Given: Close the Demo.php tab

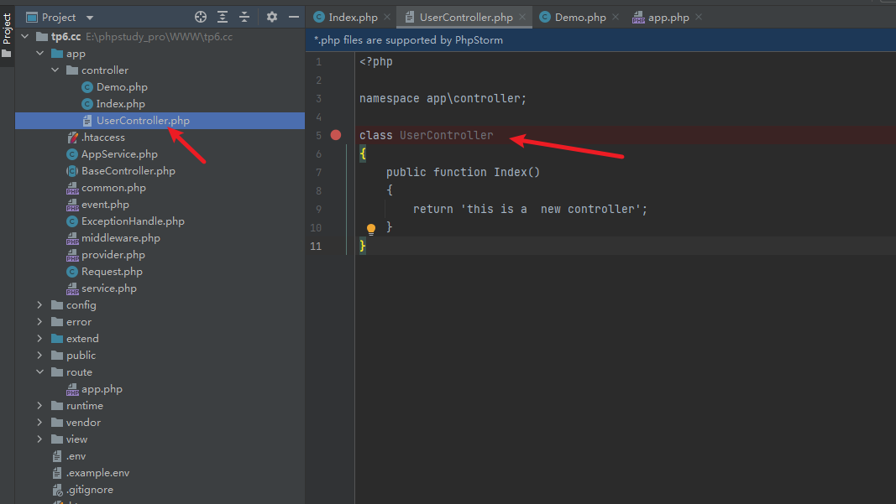Looking at the screenshot, I should pos(616,17).
